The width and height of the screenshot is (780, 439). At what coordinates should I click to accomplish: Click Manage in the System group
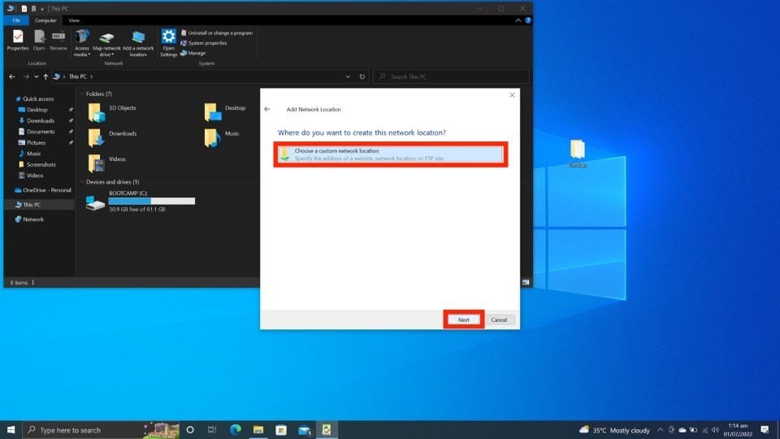click(193, 53)
